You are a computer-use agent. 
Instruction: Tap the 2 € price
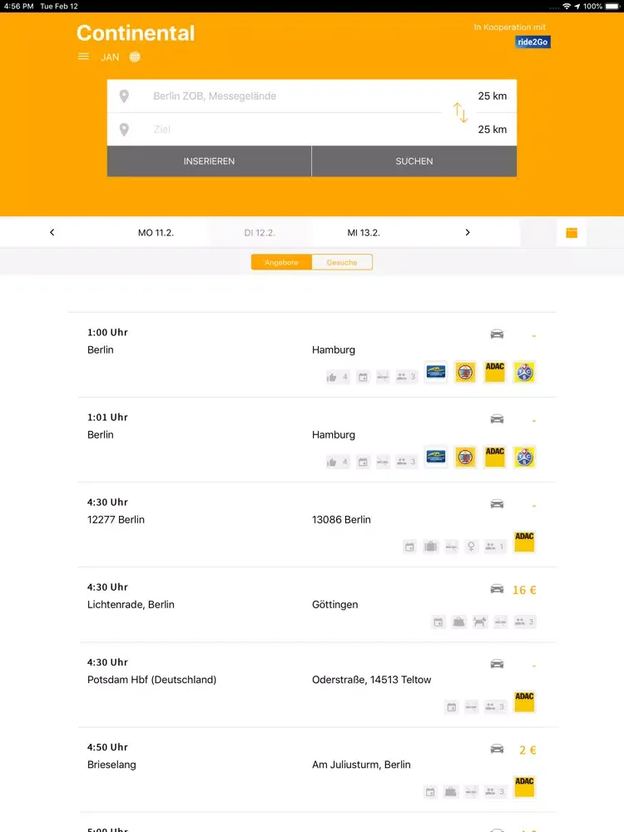527,750
